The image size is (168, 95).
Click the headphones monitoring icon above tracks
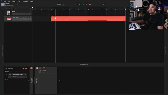pyautogui.click(x=9, y=8)
